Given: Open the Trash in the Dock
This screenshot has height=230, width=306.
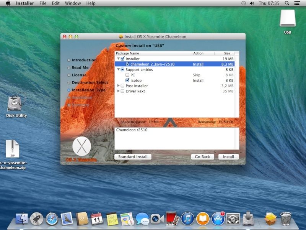Looking at the screenshot, I should coord(286,219).
